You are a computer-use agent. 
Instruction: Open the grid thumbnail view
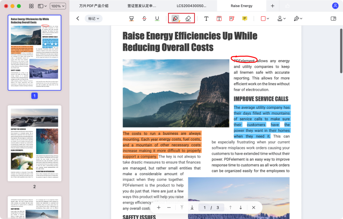point(31,6)
